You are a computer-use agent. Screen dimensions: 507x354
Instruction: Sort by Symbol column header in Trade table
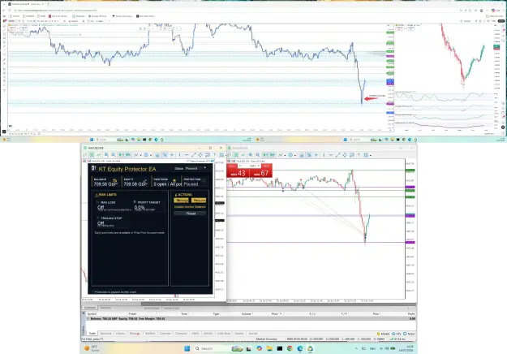[92, 313]
